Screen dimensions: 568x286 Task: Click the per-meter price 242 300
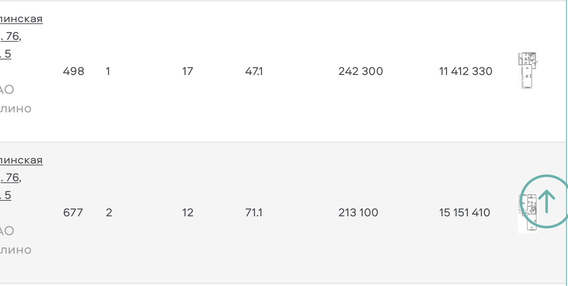click(x=360, y=71)
